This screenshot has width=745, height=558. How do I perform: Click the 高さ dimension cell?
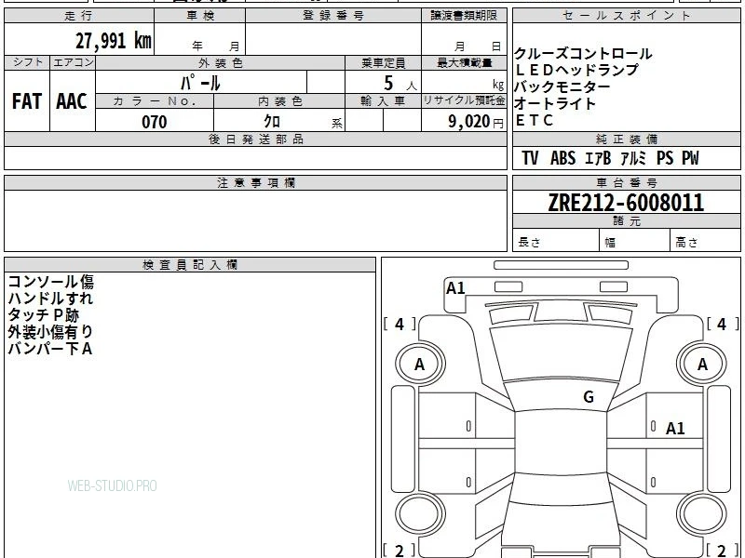point(706,241)
